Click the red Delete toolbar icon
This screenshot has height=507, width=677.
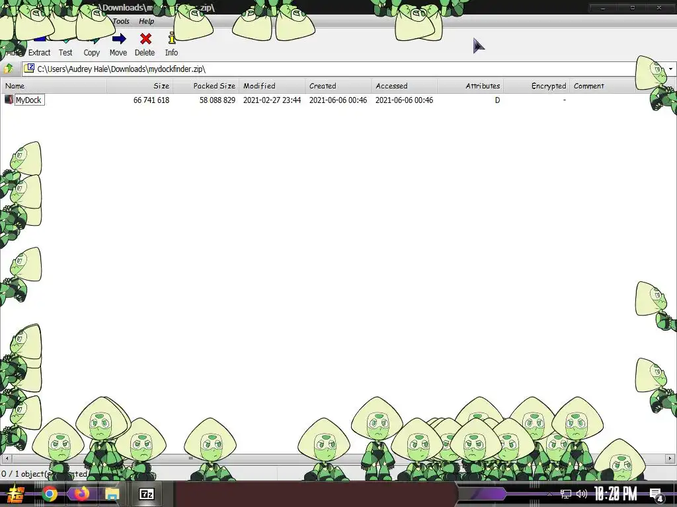145,39
